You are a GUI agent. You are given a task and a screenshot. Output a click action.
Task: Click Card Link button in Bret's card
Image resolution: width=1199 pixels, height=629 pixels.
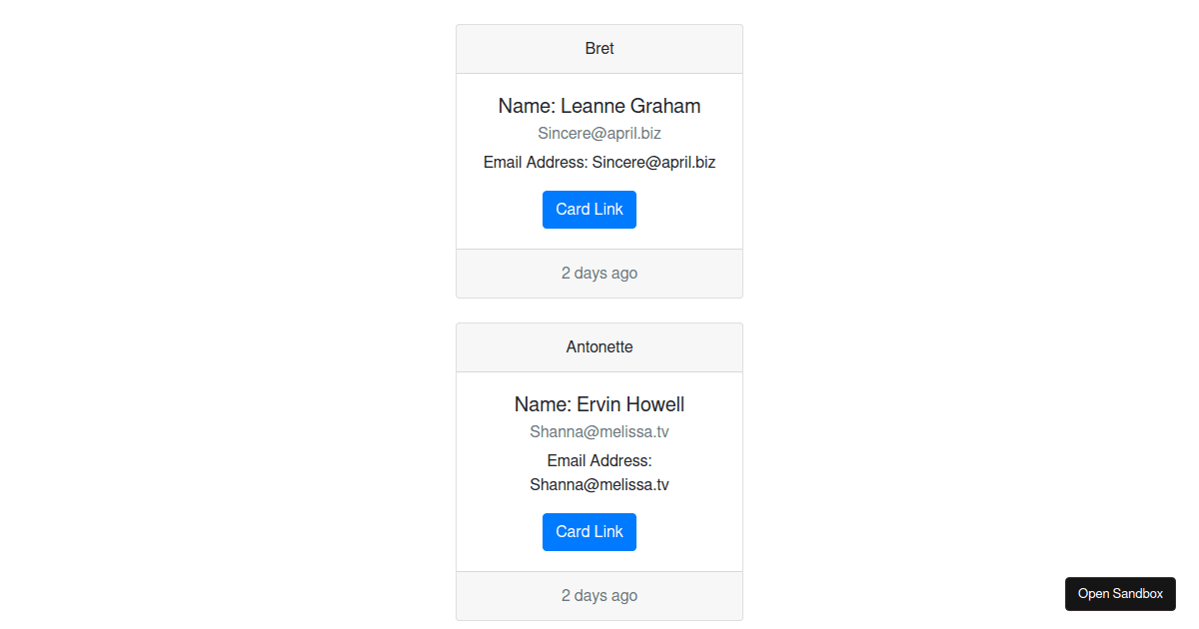tap(590, 210)
